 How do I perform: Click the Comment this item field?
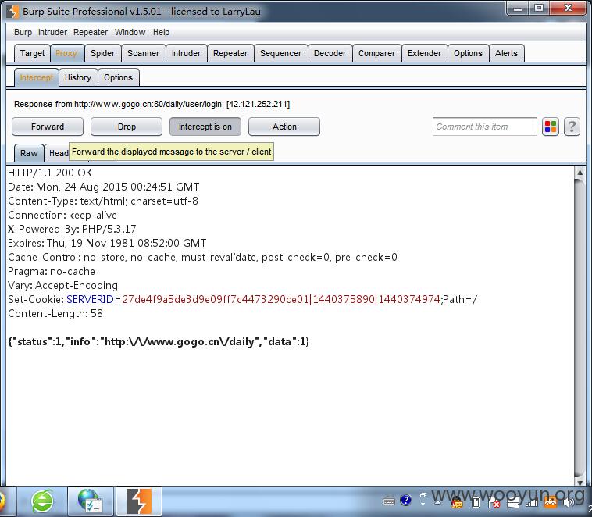[485, 127]
